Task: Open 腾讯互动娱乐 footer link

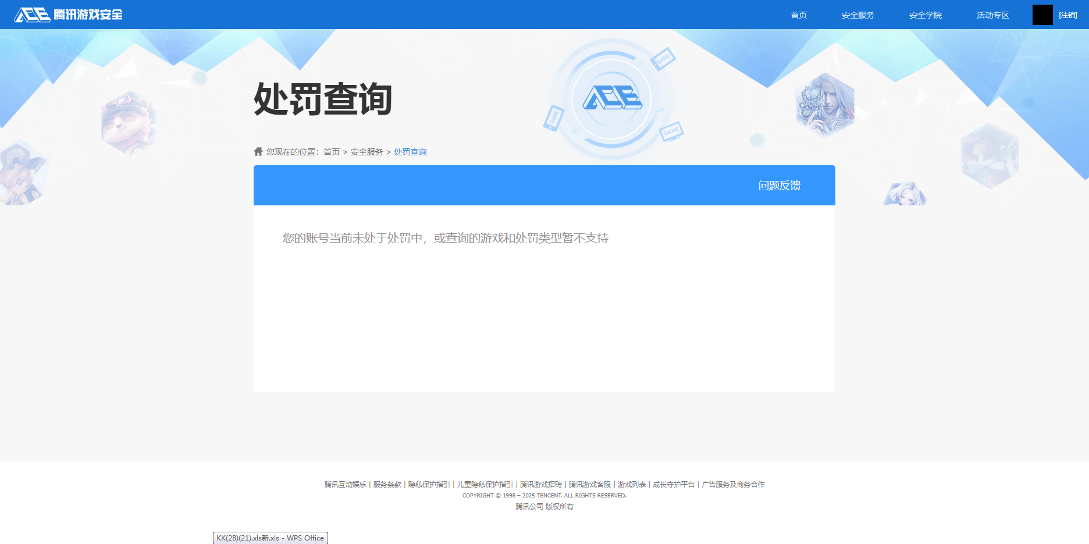Action: [345, 484]
